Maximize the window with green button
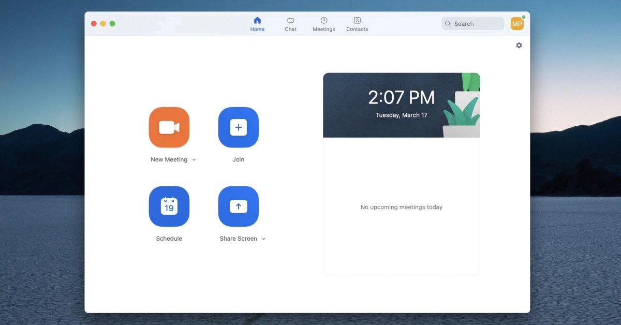The width and height of the screenshot is (621, 325). (x=112, y=24)
